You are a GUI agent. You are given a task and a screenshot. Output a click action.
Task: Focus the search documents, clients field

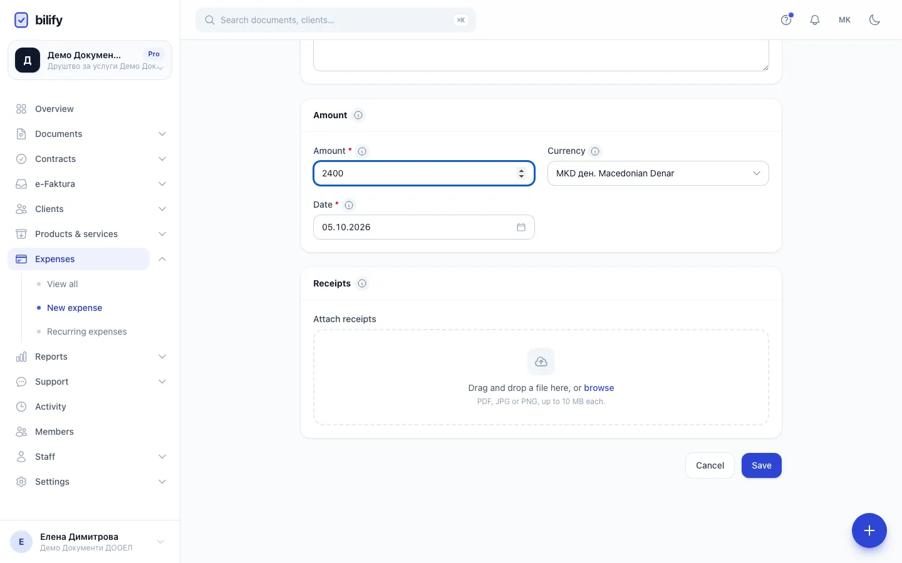[336, 20]
